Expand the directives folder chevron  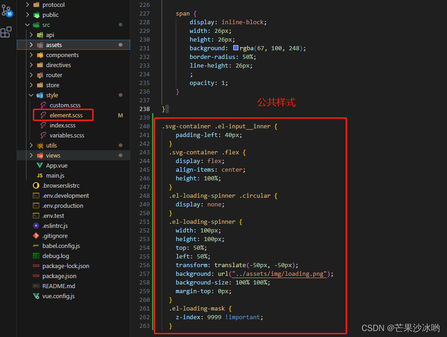31,65
